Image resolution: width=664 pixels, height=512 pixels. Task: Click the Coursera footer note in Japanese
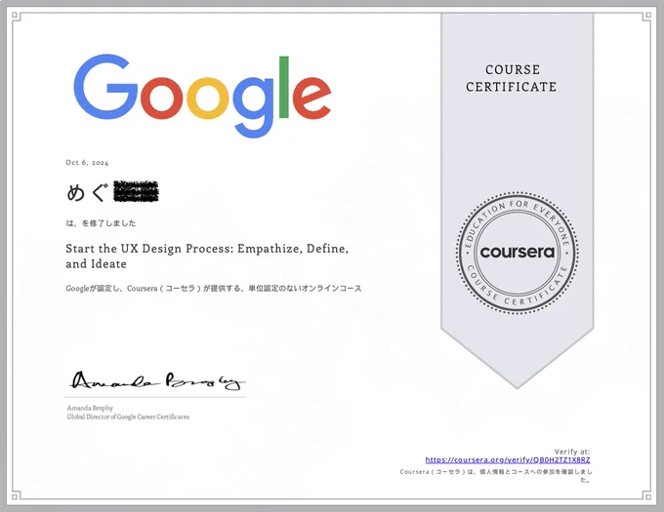496,476
